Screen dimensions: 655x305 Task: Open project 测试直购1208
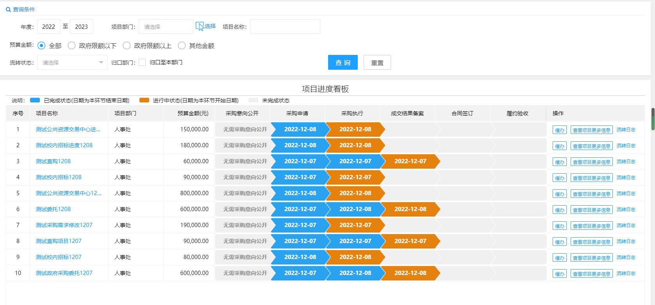53,161
